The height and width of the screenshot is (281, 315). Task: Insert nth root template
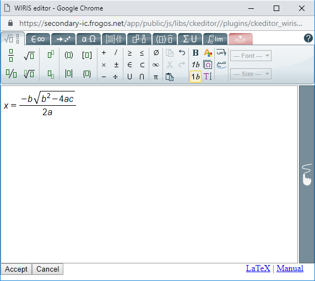pyautogui.click(x=29, y=74)
